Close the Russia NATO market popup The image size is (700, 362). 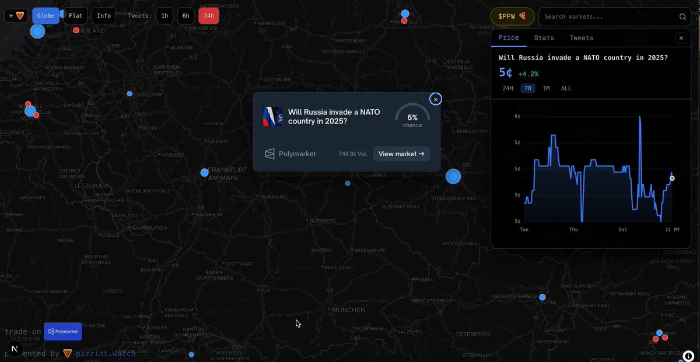[435, 99]
